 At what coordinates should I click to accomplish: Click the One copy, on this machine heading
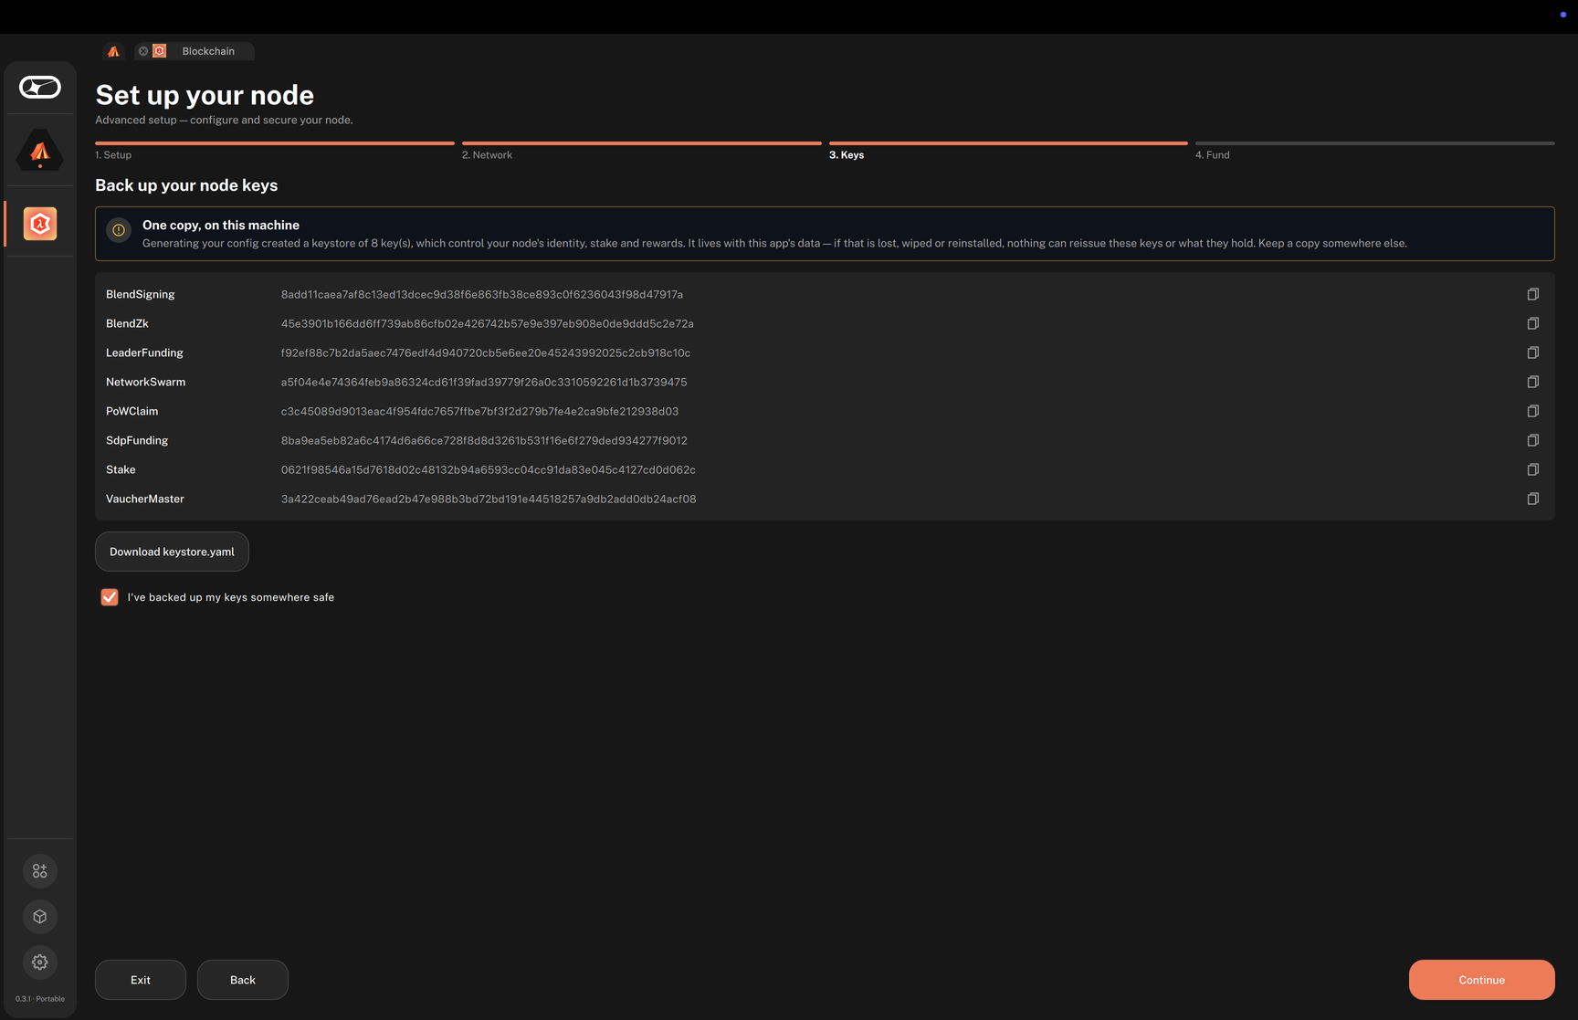tap(221, 225)
